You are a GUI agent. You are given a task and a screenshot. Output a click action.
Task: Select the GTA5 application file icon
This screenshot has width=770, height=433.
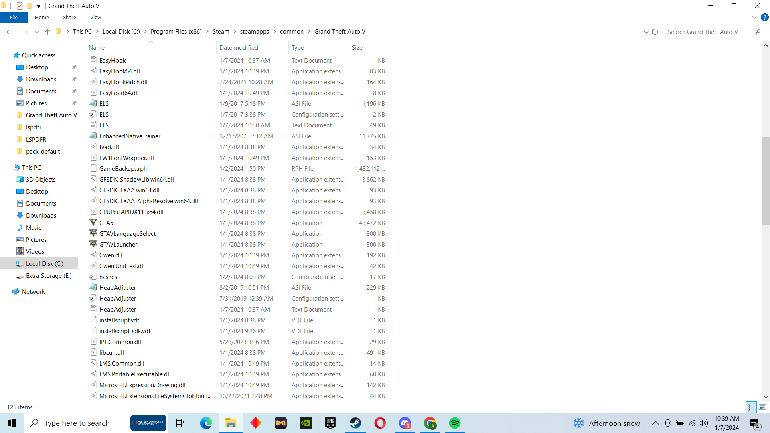coord(93,223)
